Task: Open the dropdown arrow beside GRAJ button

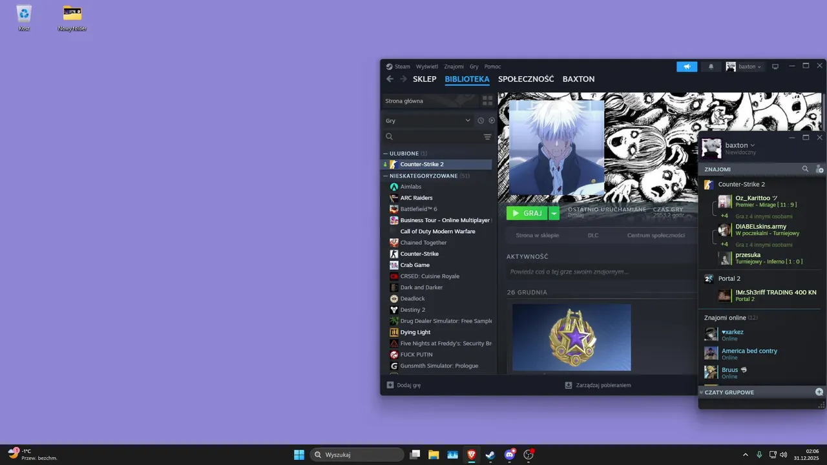Action: [x=554, y=213]
